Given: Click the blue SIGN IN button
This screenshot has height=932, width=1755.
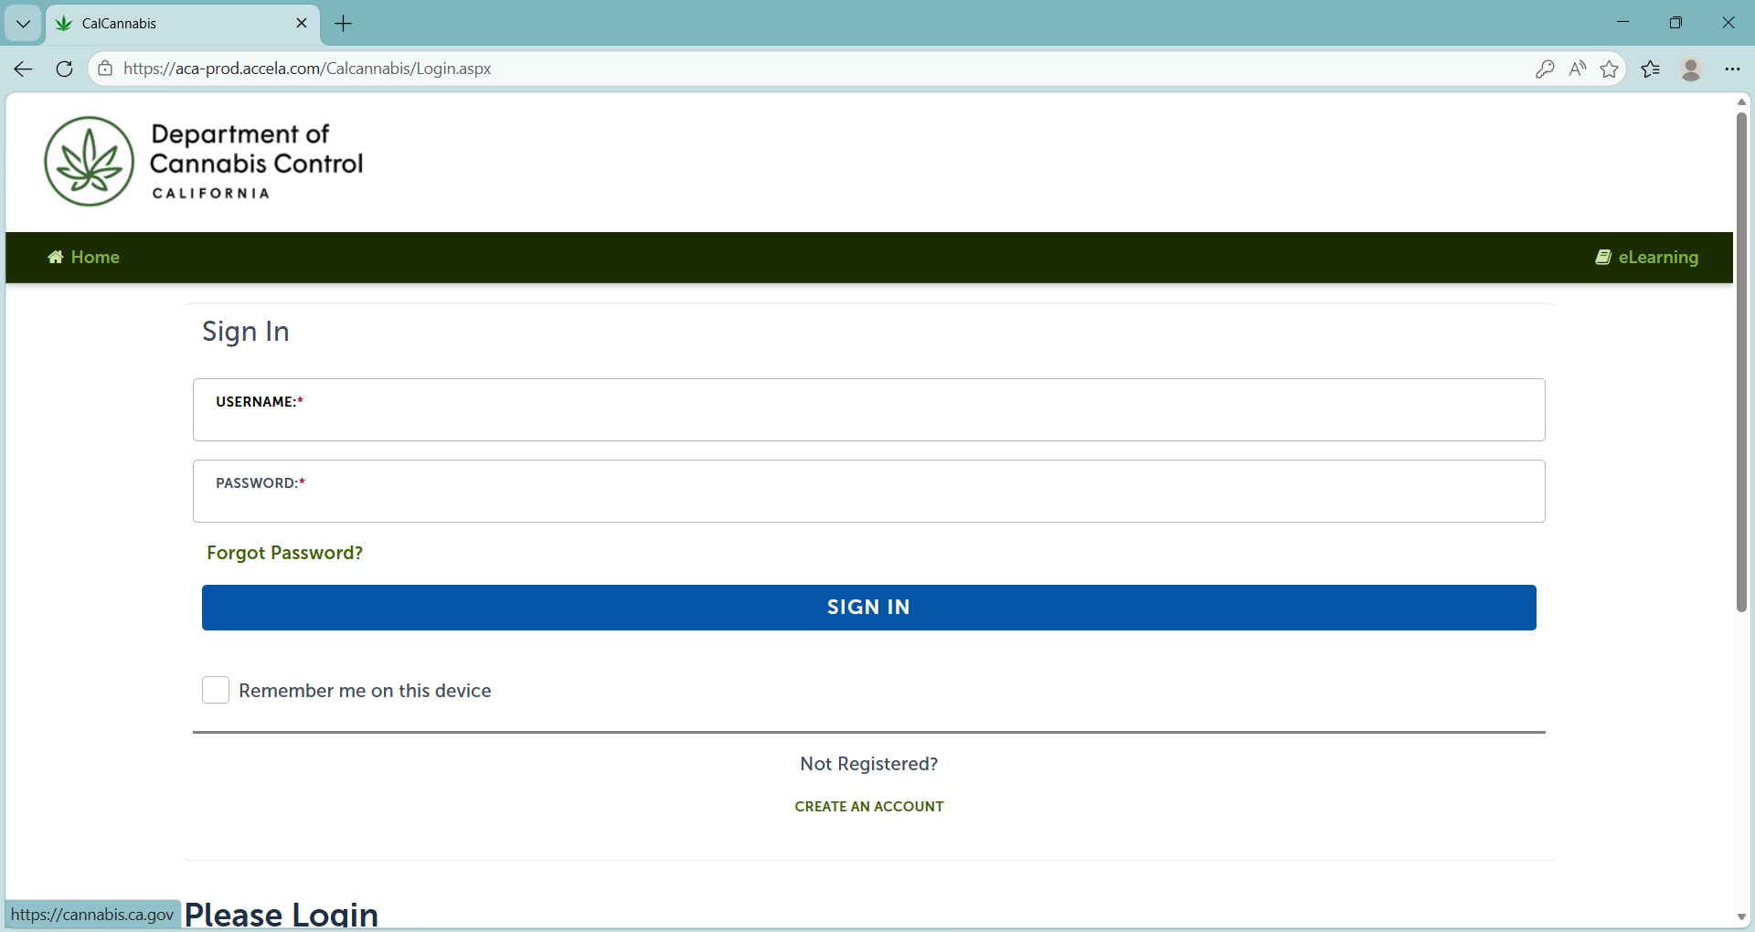Looking at the screenshot, I should (868, 608).
